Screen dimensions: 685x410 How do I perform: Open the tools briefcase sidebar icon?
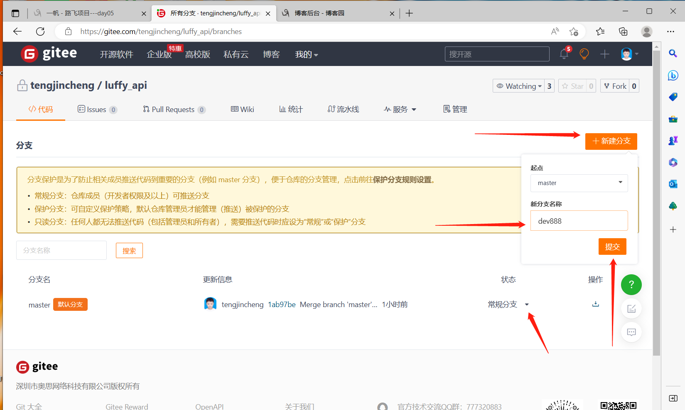(x=673, y=119)
